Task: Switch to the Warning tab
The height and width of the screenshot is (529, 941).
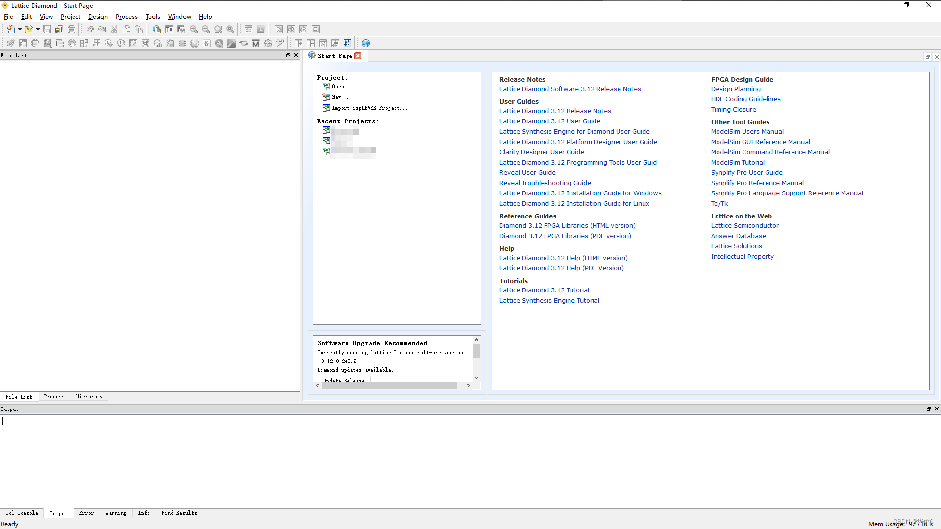Action: pyautogui.click(x=116, y=513)
